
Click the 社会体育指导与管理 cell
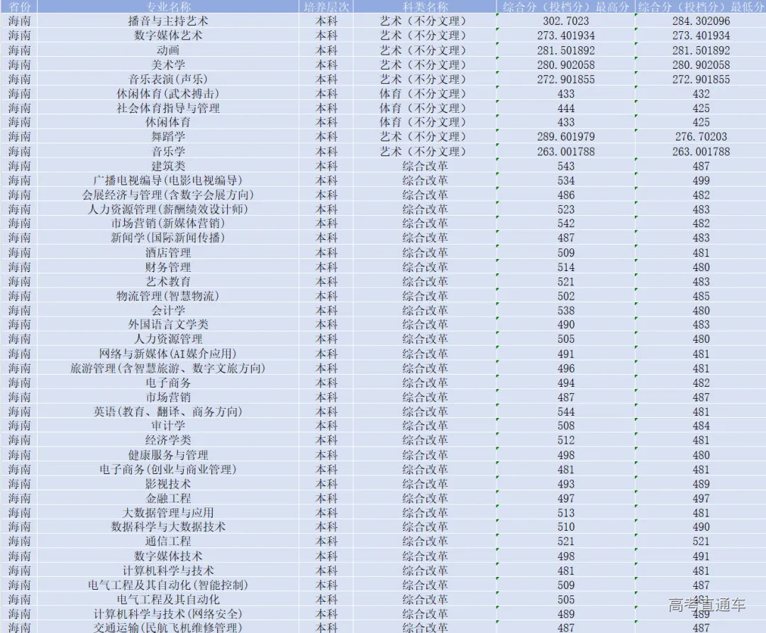pyautogui.click(x=168, y=108)
